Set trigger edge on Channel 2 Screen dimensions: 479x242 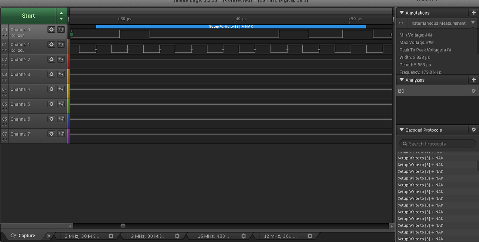click(x=61, y=59)
